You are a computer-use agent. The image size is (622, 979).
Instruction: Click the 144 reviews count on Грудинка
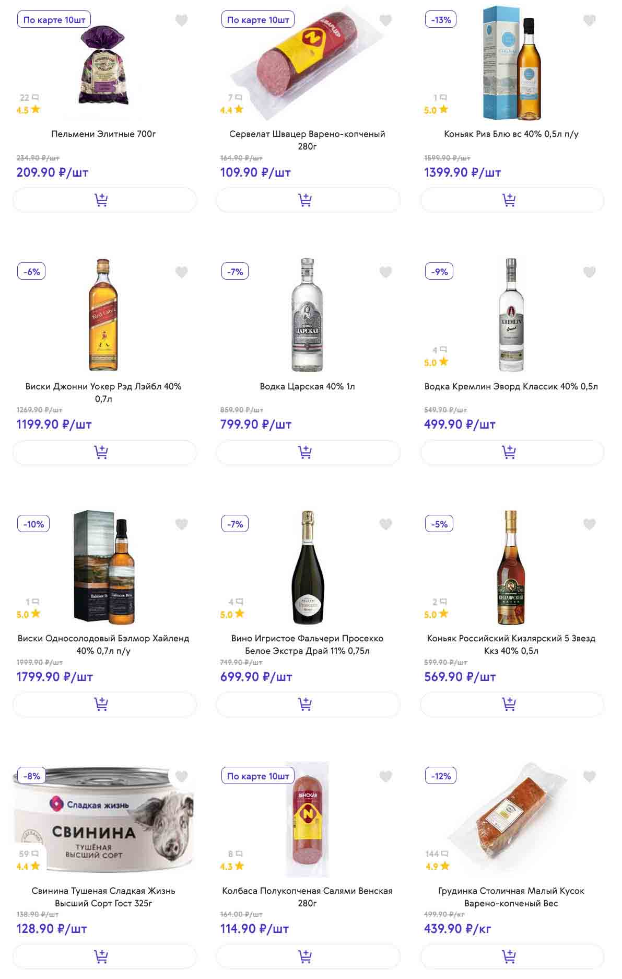pos(437,854)
